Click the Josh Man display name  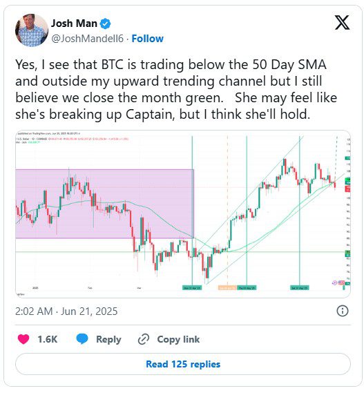coord(74,23)
